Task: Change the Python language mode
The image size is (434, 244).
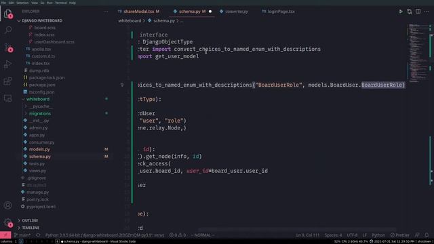Action: click(378, 235)
